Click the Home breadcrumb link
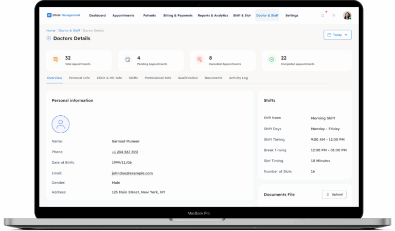Screen dimensions: 395x231 [51, 30]
